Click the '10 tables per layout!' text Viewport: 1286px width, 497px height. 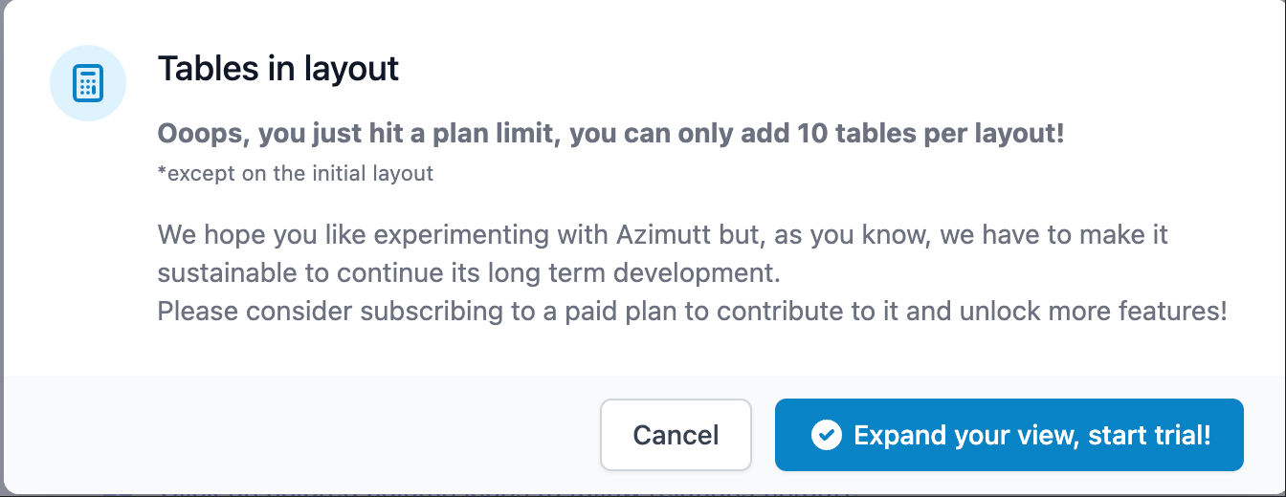pyautogui.click(x=930, y=133)
